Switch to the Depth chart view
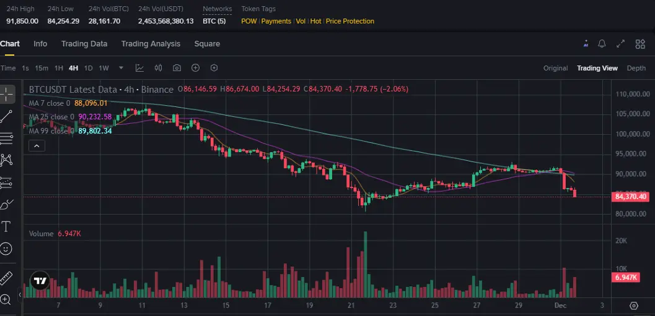The width and height of the screenshot is (655, 316). pyautogui.click(x=636, y=68)
